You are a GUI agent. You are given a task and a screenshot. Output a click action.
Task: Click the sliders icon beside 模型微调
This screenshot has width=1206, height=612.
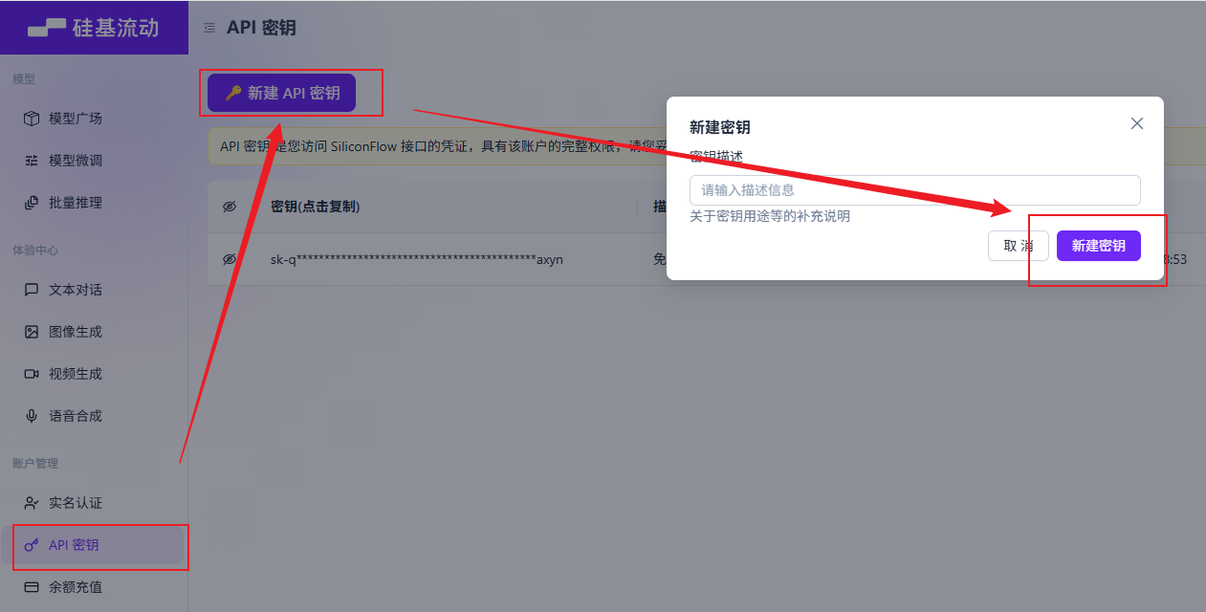(x=32, y=161)
